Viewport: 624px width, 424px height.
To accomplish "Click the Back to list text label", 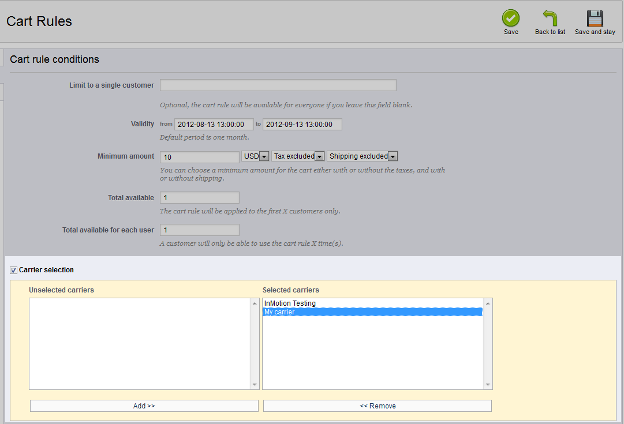I will click(x=550, y=32).
